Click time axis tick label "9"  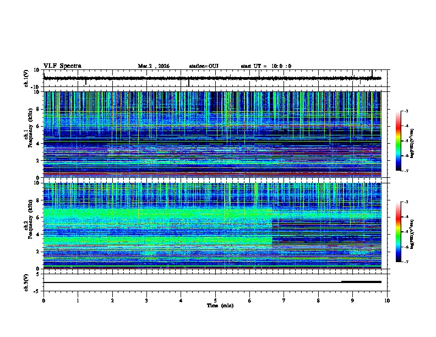(352, 301)
